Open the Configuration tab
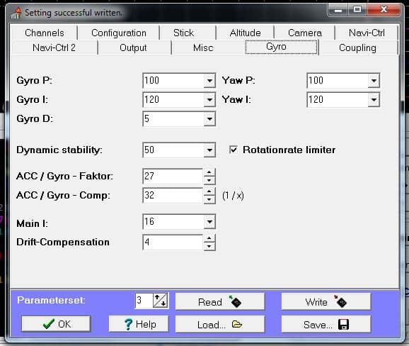This screenshot has width=409, height=346. pos(119,33)
